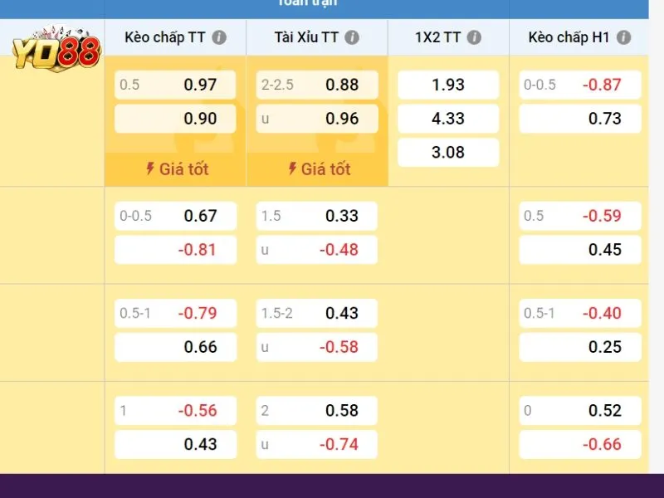Viewport: 664px width, 498px height.
Task: Select the -0.74 under odds
Action: click(317, 444)
